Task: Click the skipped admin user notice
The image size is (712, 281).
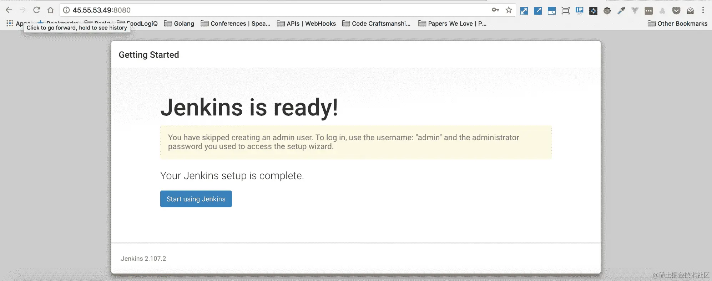Action: pos(356,142)
